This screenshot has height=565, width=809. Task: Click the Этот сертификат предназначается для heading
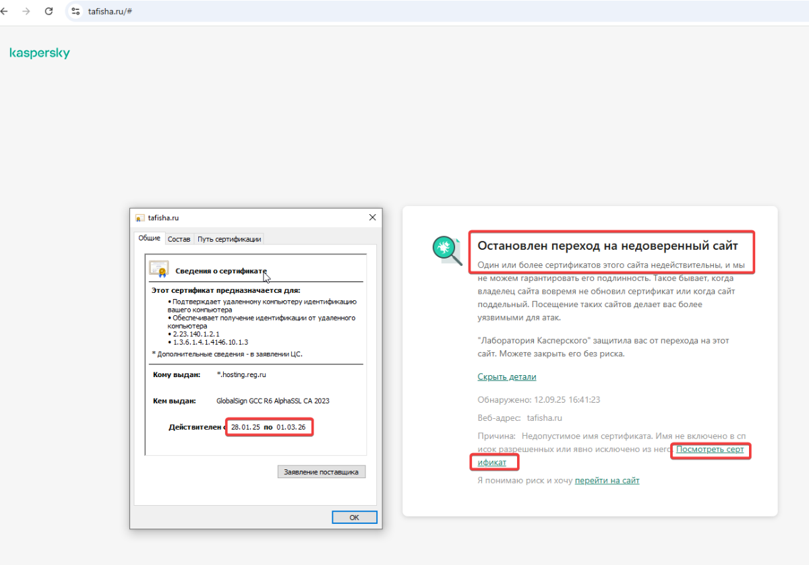coord(226,290)
